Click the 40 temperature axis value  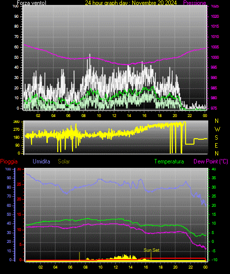click(214, 169)
